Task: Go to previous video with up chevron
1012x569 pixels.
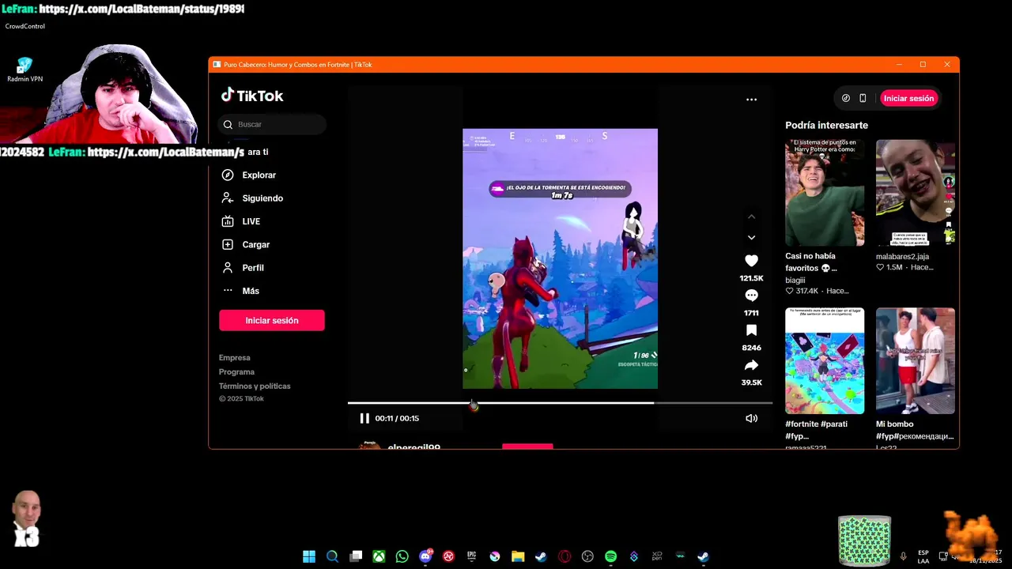Action: tap(751, 217)
